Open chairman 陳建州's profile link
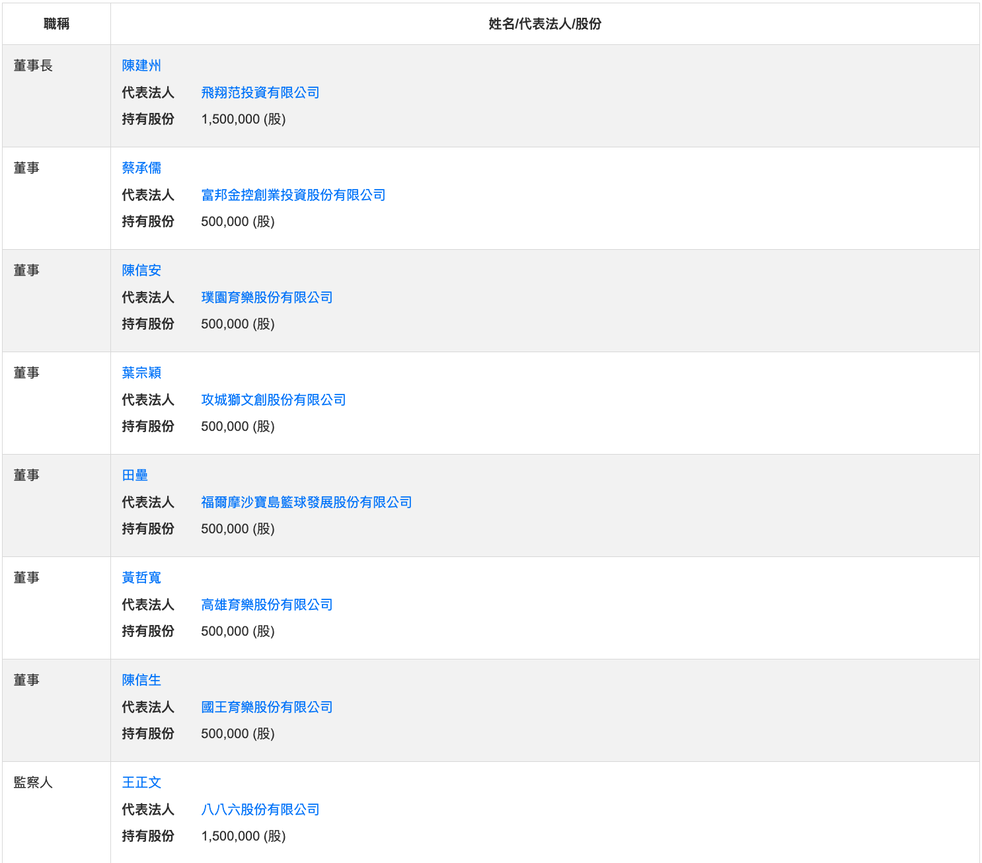Screen dimensions: 982x863 (141, 65)
